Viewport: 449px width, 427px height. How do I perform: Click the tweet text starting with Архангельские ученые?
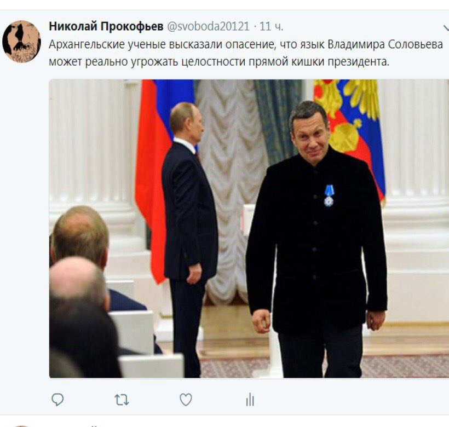tap(246, 53)
